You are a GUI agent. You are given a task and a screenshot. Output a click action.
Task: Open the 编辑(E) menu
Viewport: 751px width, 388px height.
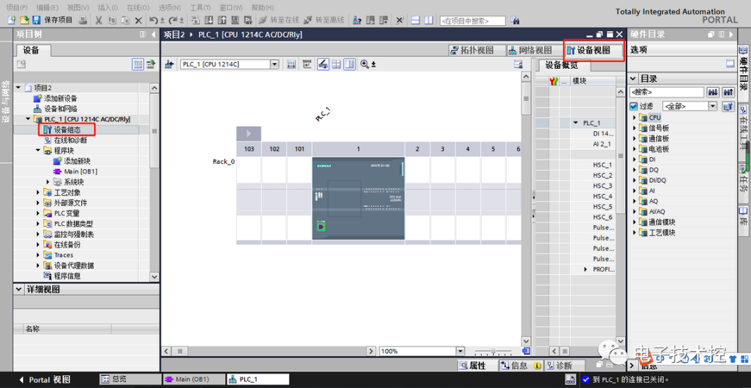tap(47, 8)
